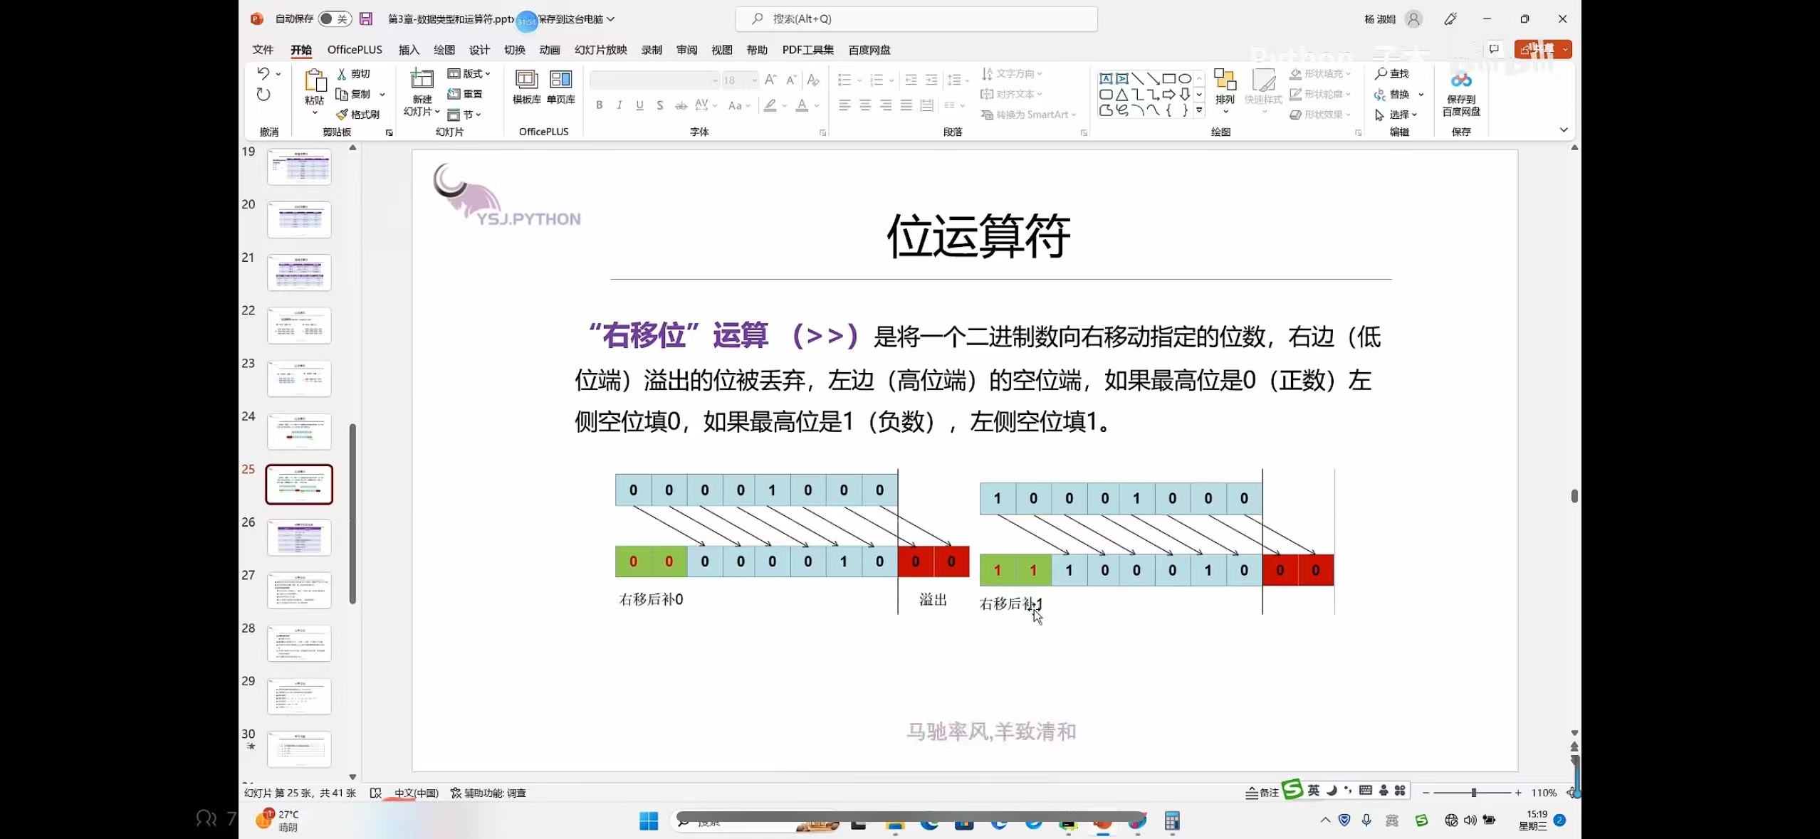Select slide 26 thumbnail
Viewport: 1820px width, 839px height.
299,537
